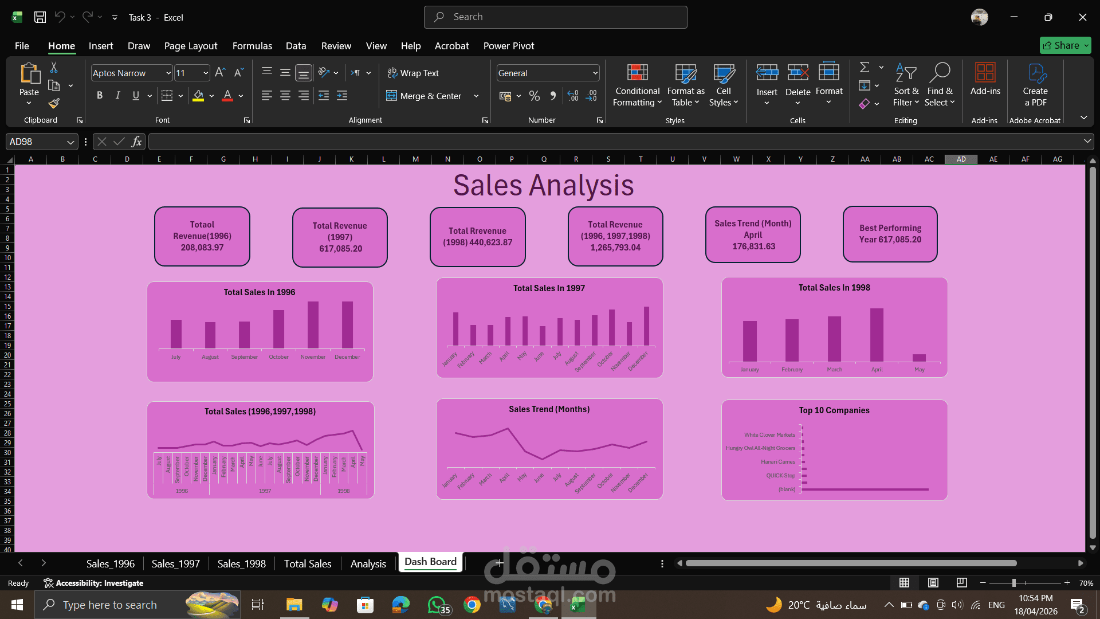The height and width of the screenshot is (619, 1100).
Task: Toggle Bold formatting
Action: click(100, 96)
